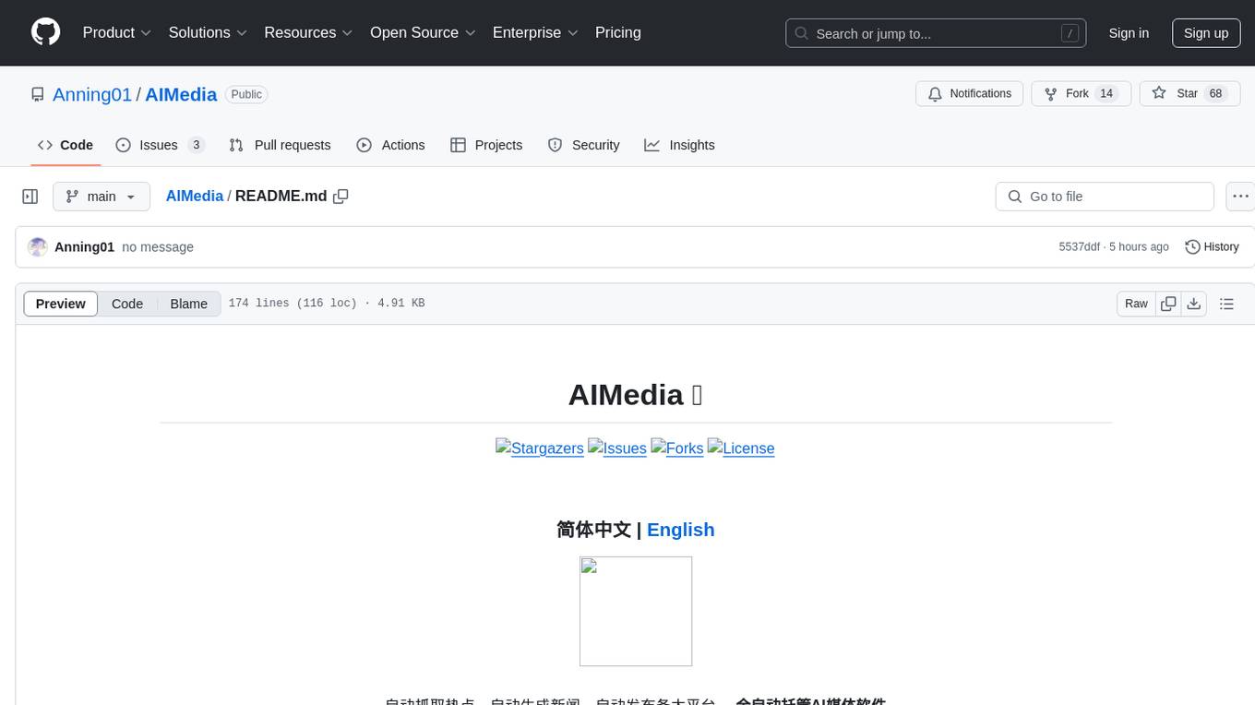Image resolution: width=1255 pixels, height=705 pixels.
Task: Focus the Go to file field
Action: (1105, 197)
